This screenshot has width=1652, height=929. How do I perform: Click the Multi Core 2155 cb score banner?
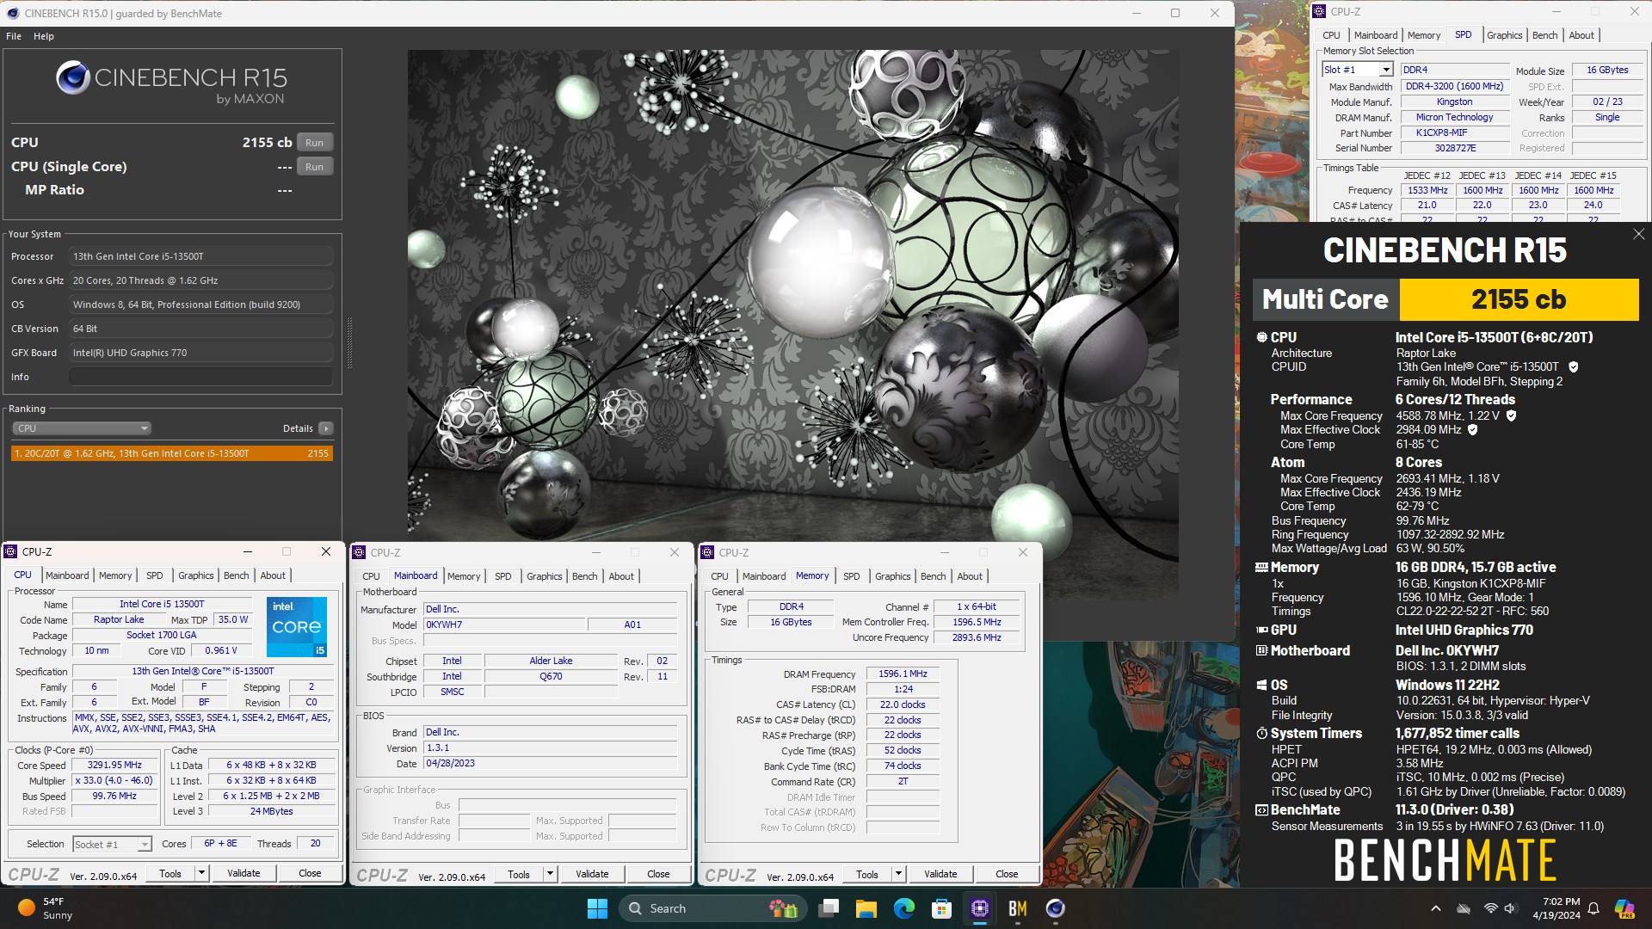1445,299
